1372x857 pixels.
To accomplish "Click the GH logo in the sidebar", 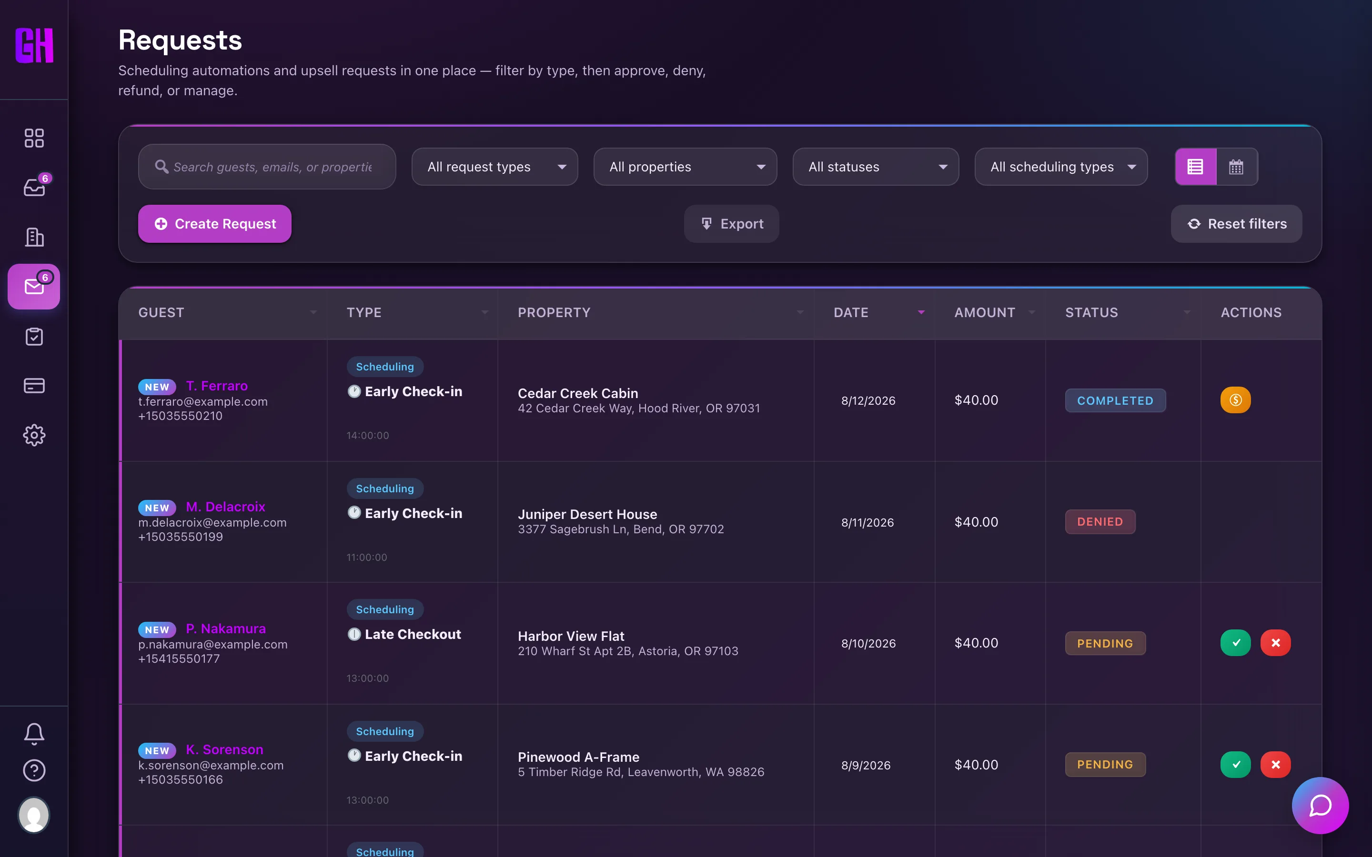I will 34,45.
